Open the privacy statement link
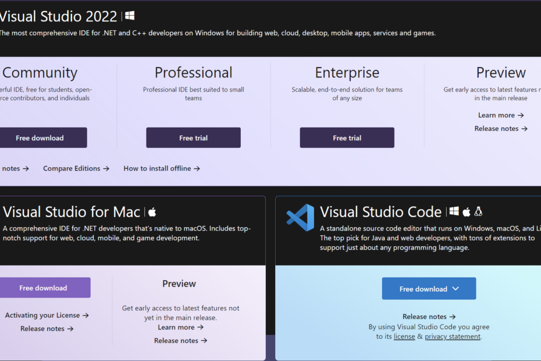Viewport: 541px width, 361px height. [x=453, y=336]
